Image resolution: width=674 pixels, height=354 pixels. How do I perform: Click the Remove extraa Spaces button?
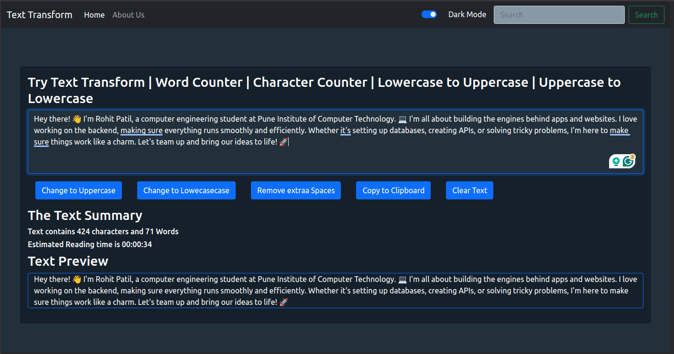pos(296,190)
